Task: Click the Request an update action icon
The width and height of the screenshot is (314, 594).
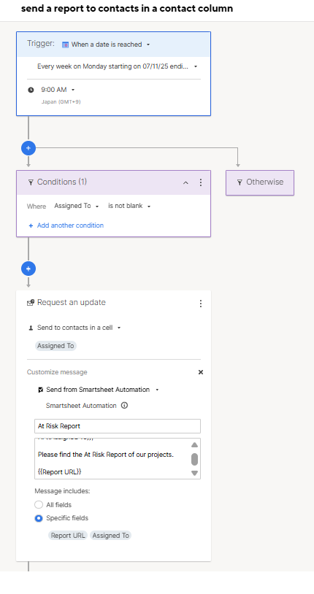Action: coord(31,303)
